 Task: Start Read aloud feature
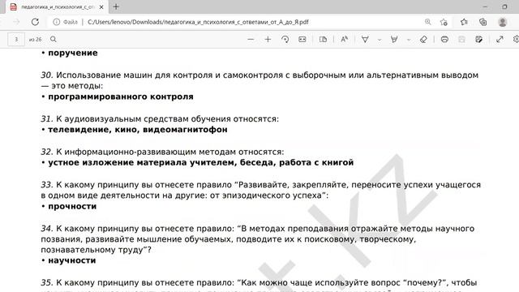coord(344,40)
